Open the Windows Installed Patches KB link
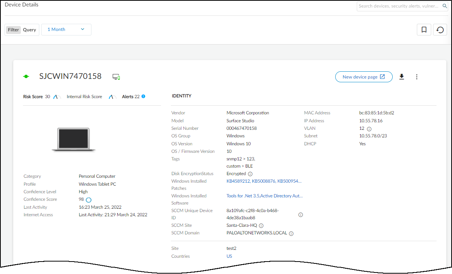 (264, 181)
